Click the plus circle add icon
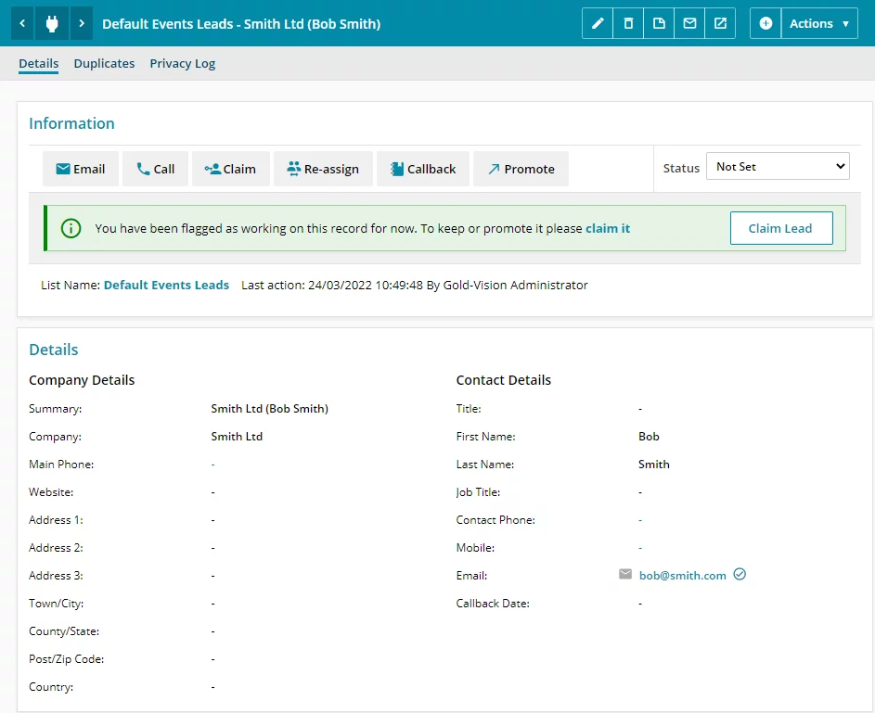 [x=766, y=23]
